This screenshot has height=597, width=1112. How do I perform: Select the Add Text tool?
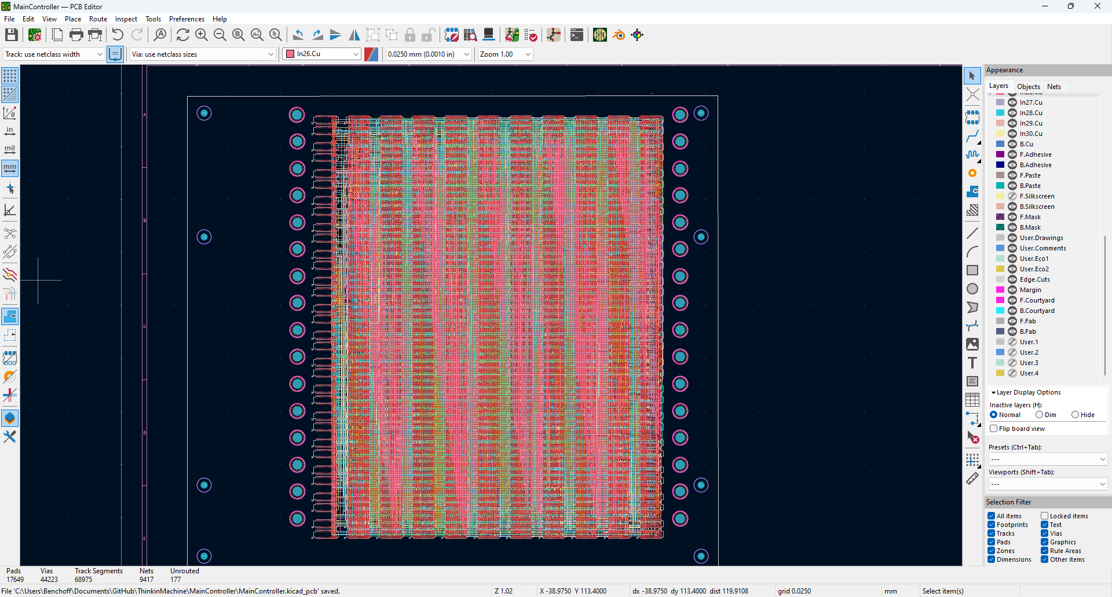coord(972,363)
